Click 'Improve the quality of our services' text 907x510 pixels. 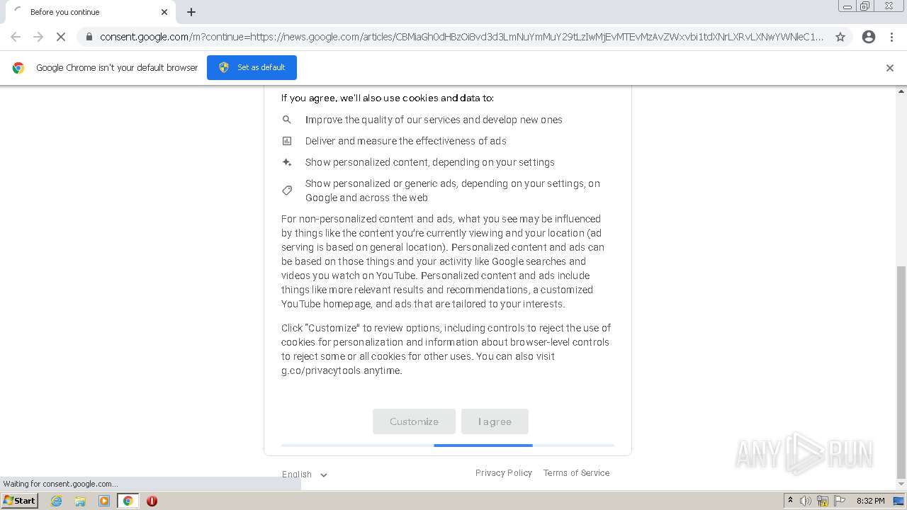(x=434, y=120)
